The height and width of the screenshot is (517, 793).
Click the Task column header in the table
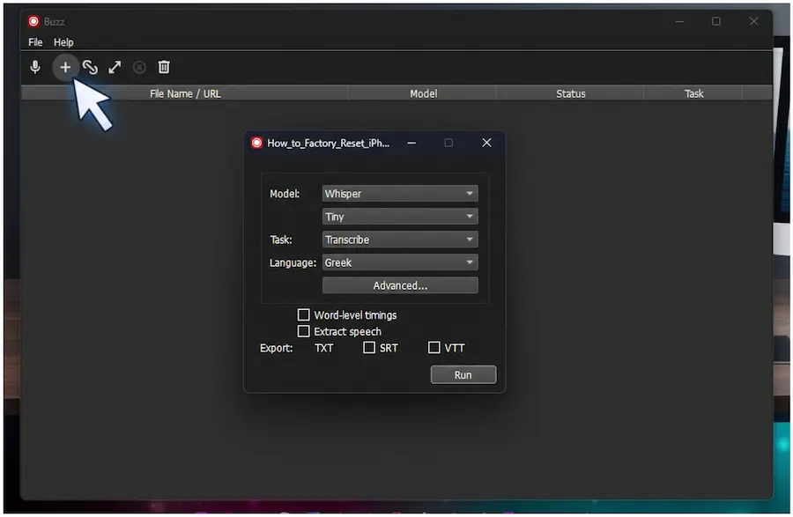point(694,93)
